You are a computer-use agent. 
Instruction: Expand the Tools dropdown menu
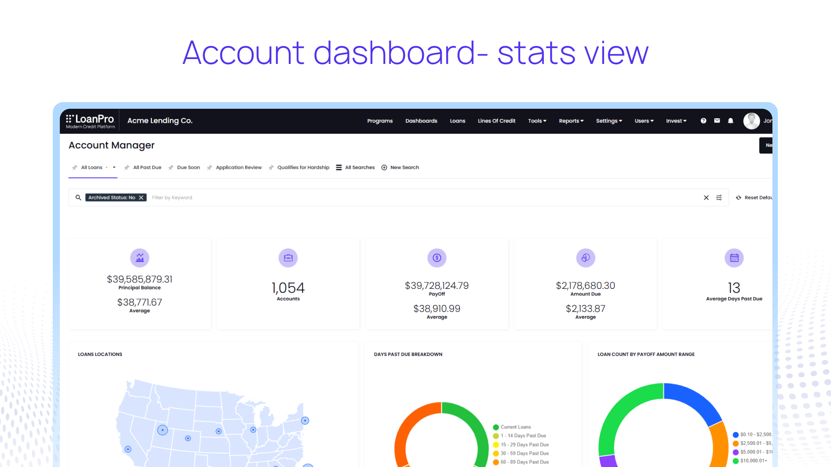click(x=537, y=121)
